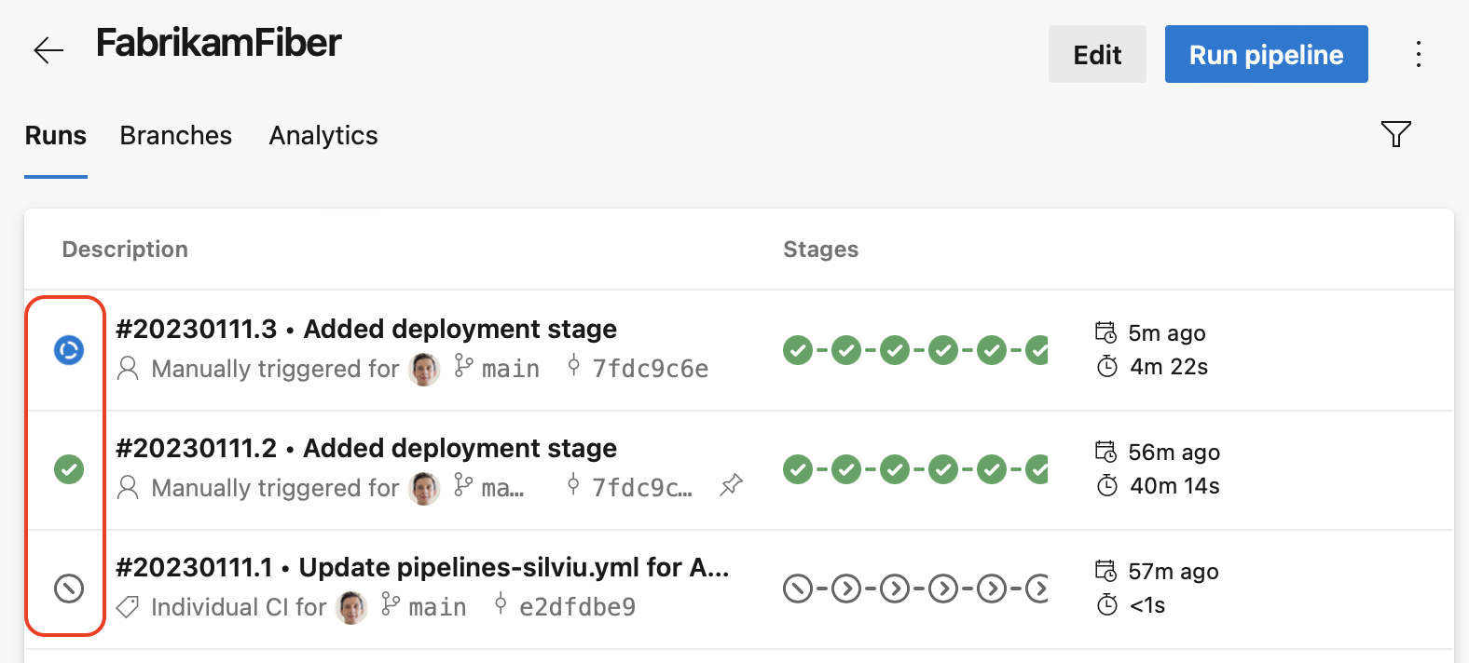Image resolution: width=1469 pixels, height=663 pixels.
Task: Click the pin icon on run #20230111.2
Action: pyautogui.click(x=731, y=484)
